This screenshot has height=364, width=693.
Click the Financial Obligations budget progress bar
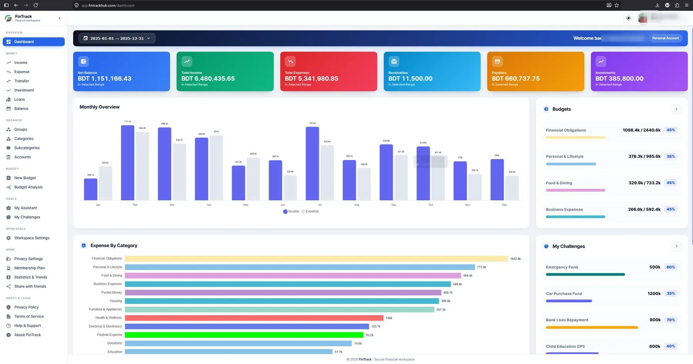[x=576, y=137]
